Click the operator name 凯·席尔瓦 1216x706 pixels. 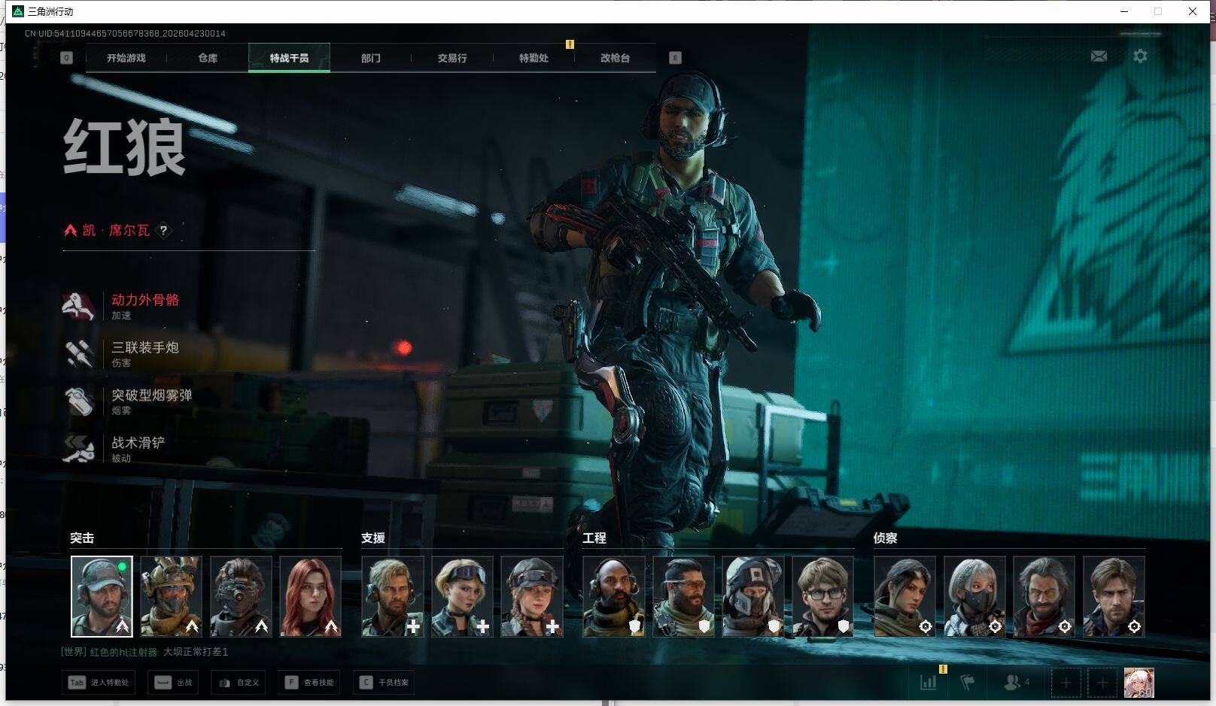coord(116,230)
